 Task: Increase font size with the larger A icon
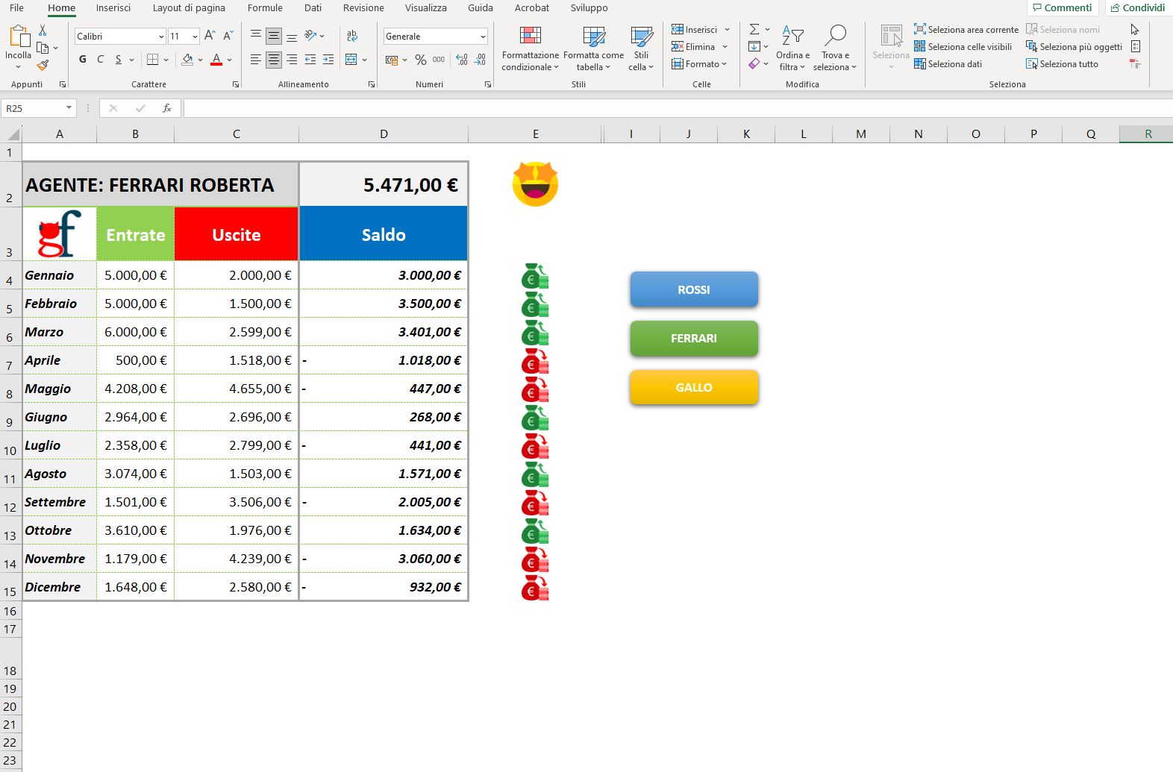coord(210,36)
